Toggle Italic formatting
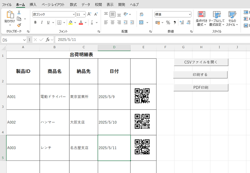Image resolution: width=250 pixels, height=173 pixels. click(x=42, y=22)
